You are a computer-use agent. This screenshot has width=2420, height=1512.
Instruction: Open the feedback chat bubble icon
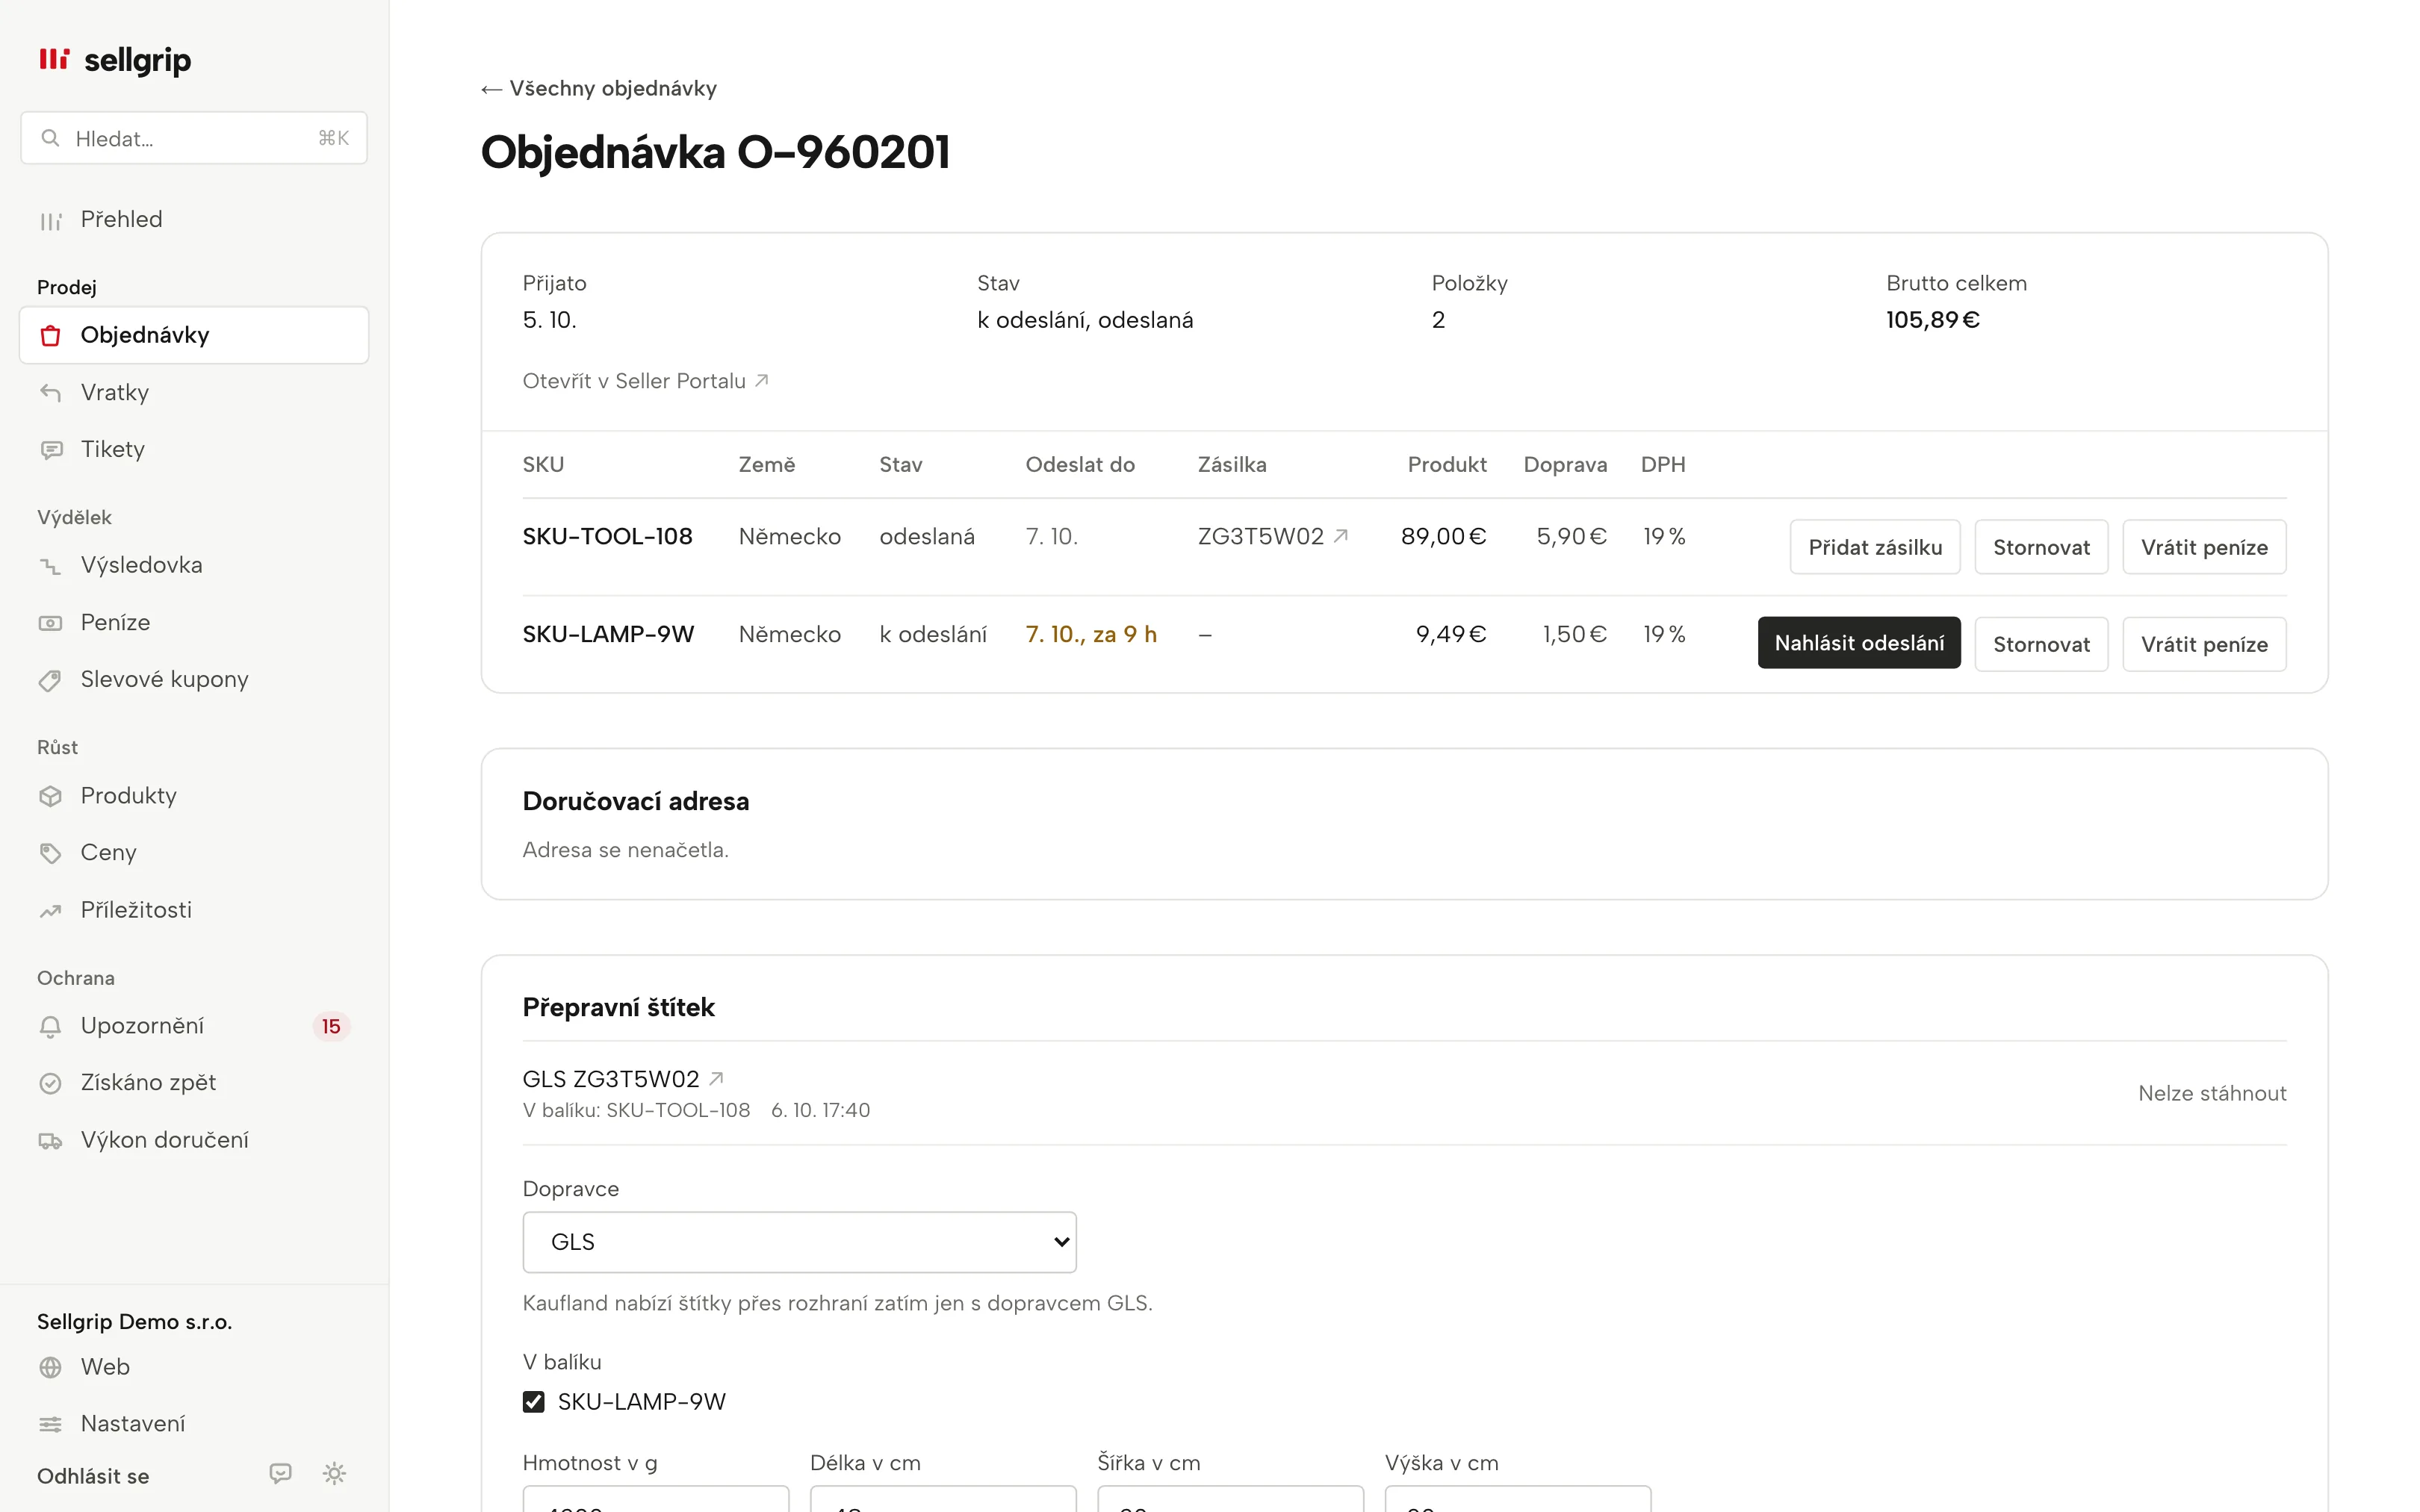click(x=281, y=1473)
